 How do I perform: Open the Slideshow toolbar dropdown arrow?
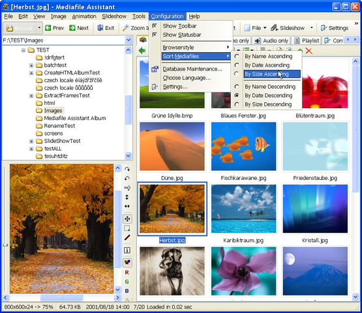[311, 28]
